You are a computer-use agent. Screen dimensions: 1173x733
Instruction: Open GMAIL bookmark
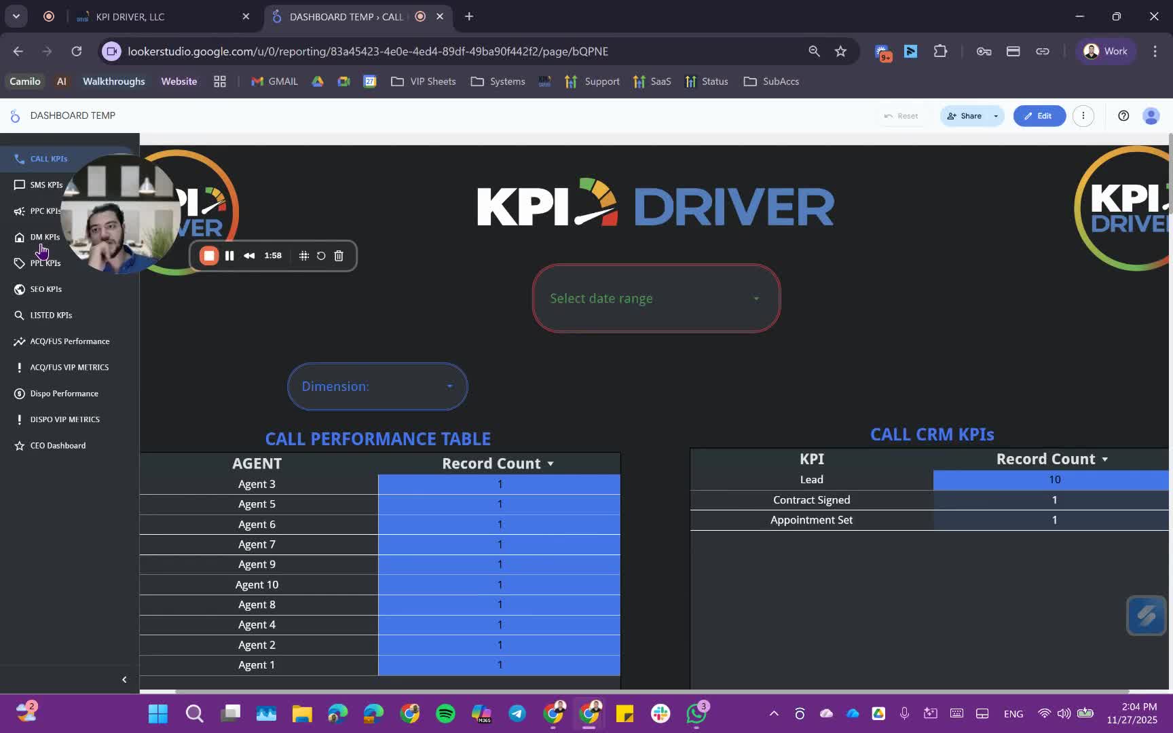click(275, 81)
